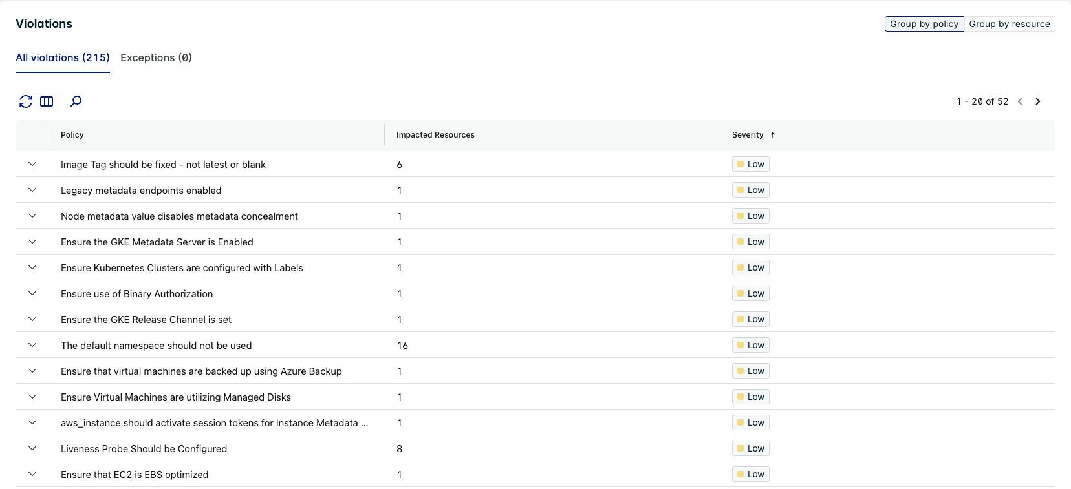Viewport: 1071px width, 489px height.
Task: Open the column chooser icon
Action: click(x=47, y=101)
